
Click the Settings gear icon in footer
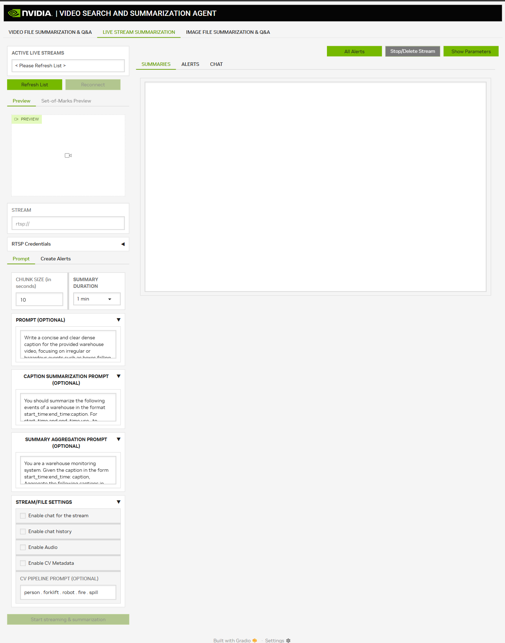(x=288, y=640)
